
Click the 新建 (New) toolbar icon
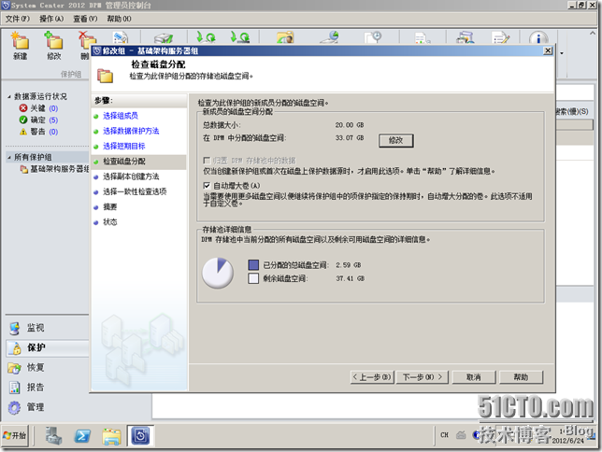(20, 40)
